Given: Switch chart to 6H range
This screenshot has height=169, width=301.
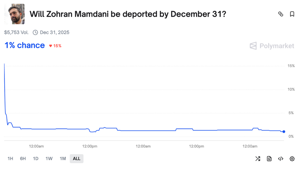Looking at the screenshot, I should (x=23, y=159).
